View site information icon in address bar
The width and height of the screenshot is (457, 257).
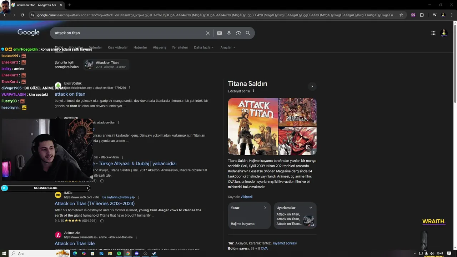32,15
